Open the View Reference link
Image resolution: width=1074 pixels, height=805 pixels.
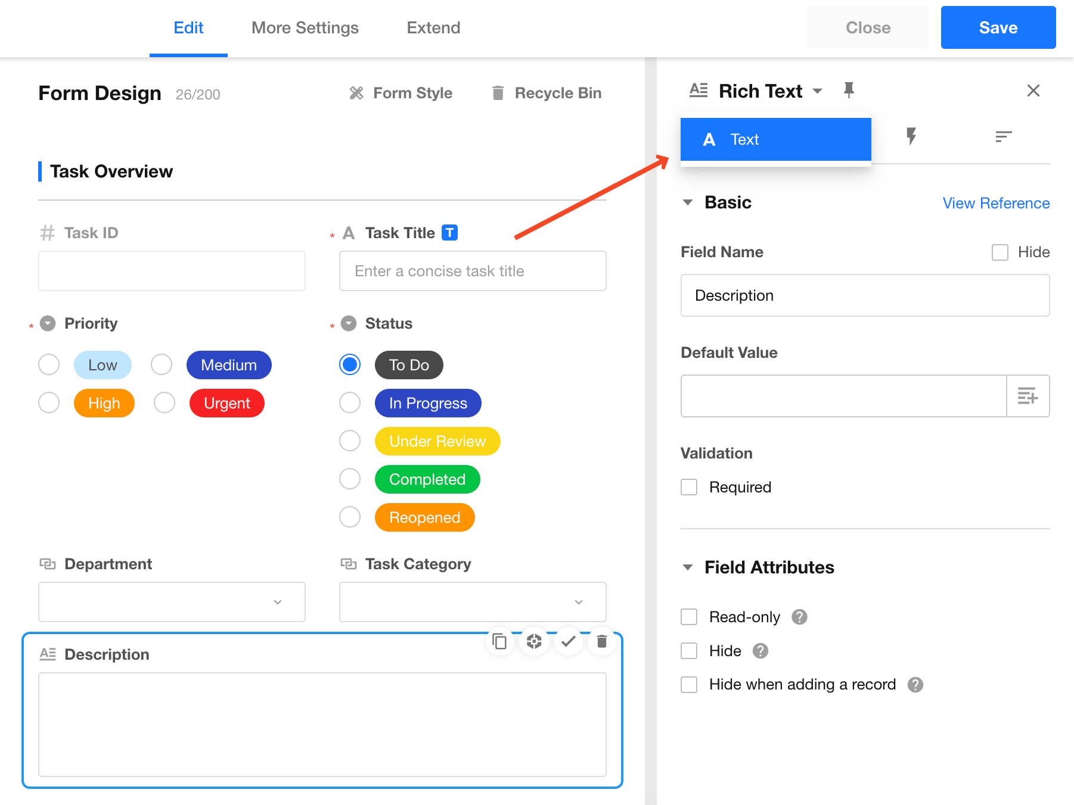pos(996,203)
